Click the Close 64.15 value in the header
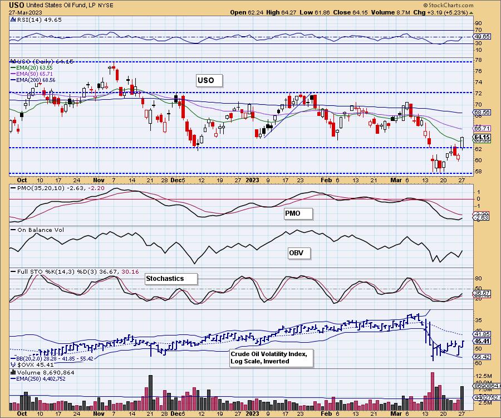501x418 pixels. pos(351,12)
